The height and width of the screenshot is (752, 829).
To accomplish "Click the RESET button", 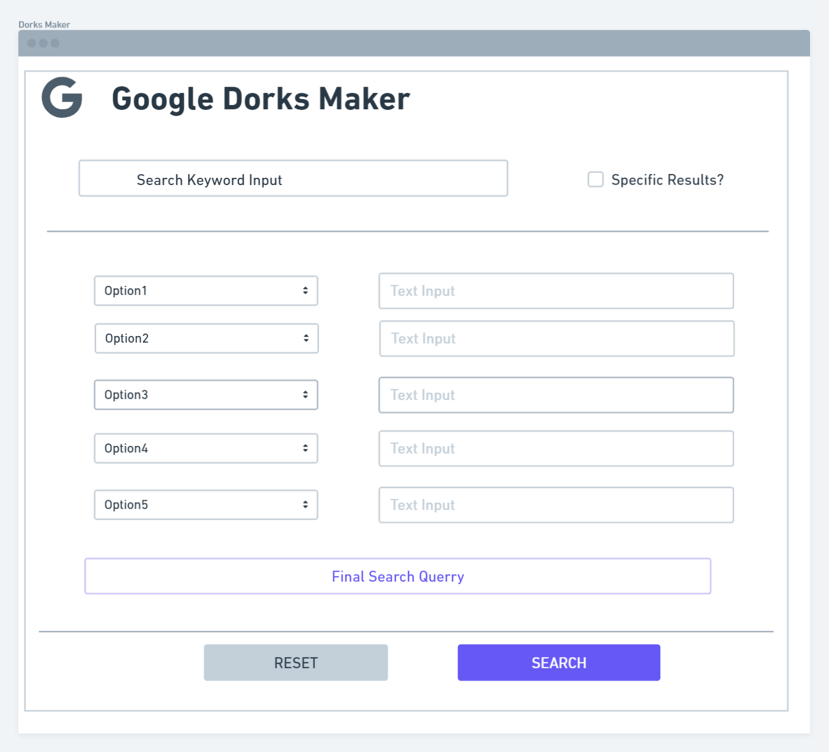I will click(296, 662).
